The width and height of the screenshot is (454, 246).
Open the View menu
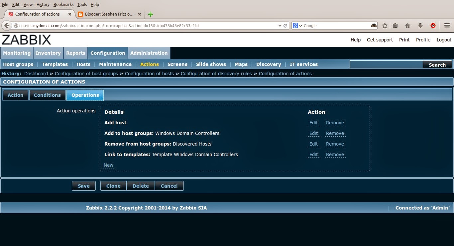28,4
